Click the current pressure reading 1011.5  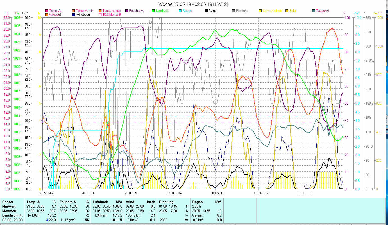point(116,220)
